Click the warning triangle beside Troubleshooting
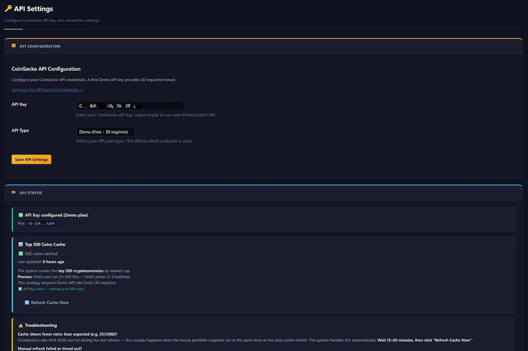Viewport: 528px width, 351px height. pos(21,326)
